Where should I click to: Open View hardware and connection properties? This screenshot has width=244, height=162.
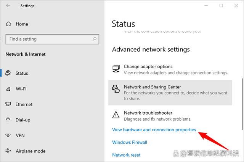click(x=154, y=130)
